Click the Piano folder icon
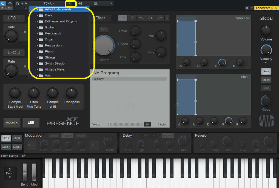Image resolution: width=279 pixels, height=188 pixels. pos(41,51)
